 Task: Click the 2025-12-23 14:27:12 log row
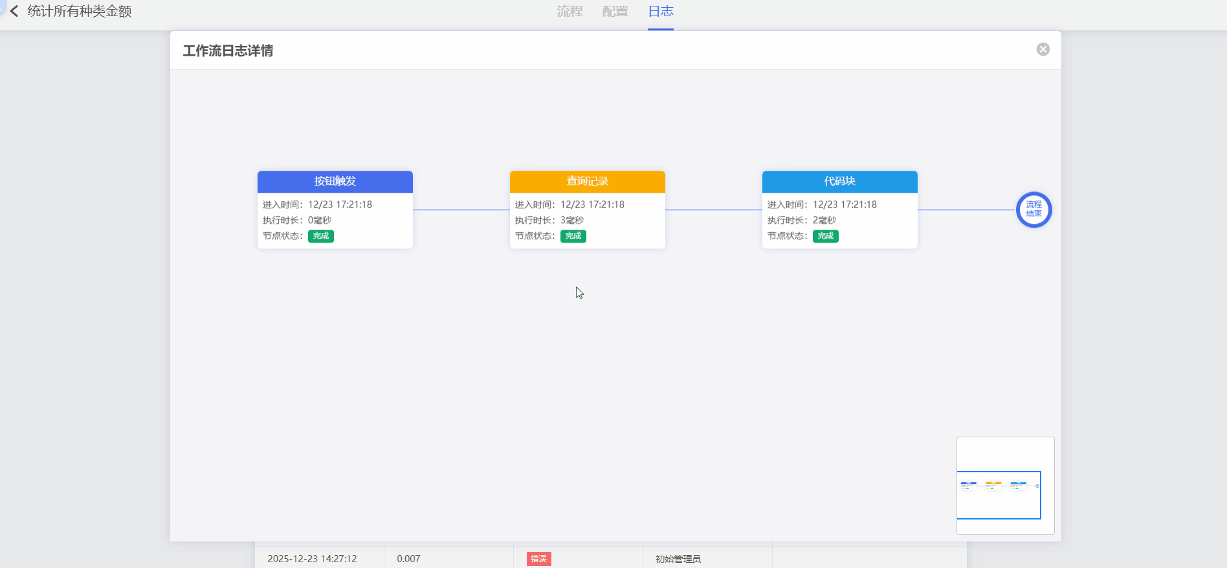click(x=312, y=559)
